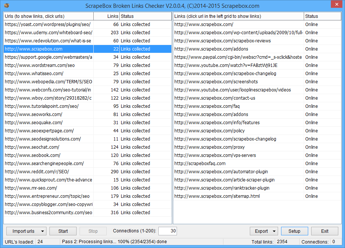Click the 'Urls (to show links, click urls)' header
Image resolution: width=345 pixels, height=248 pixels.
pos(48,16)
